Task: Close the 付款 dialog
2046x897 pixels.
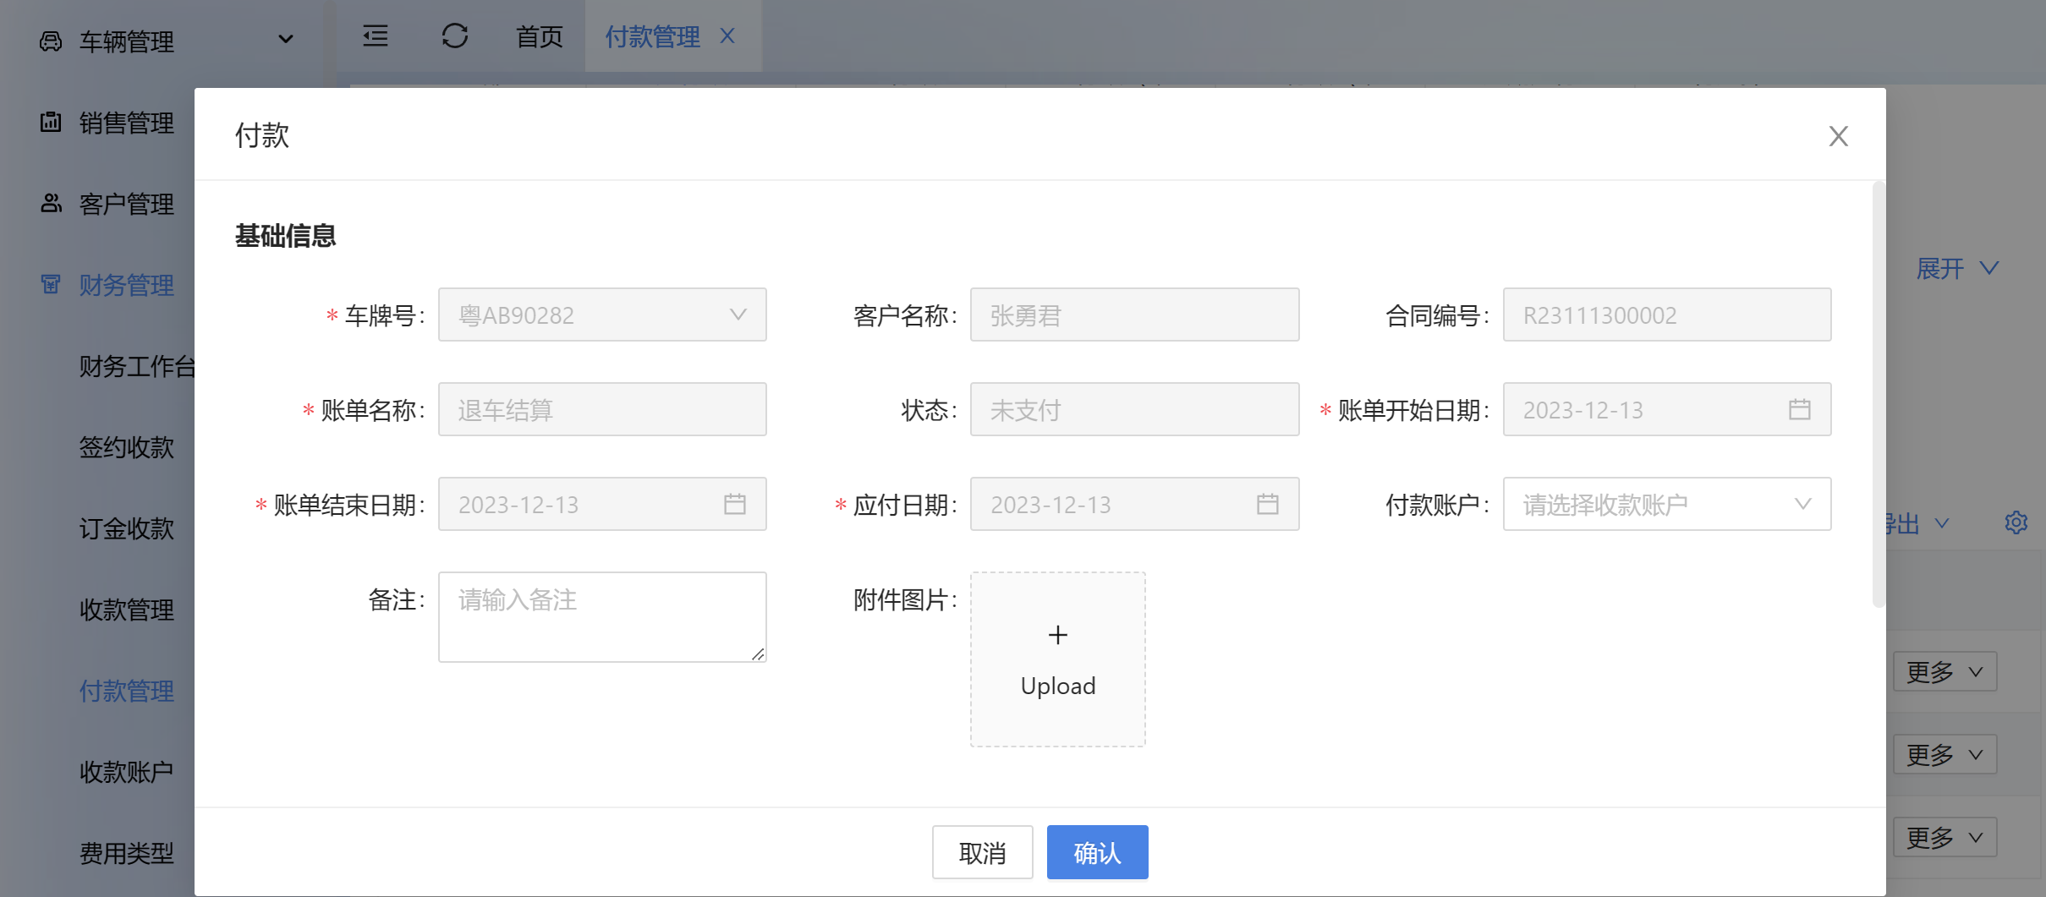Action: pos(1838,136)
